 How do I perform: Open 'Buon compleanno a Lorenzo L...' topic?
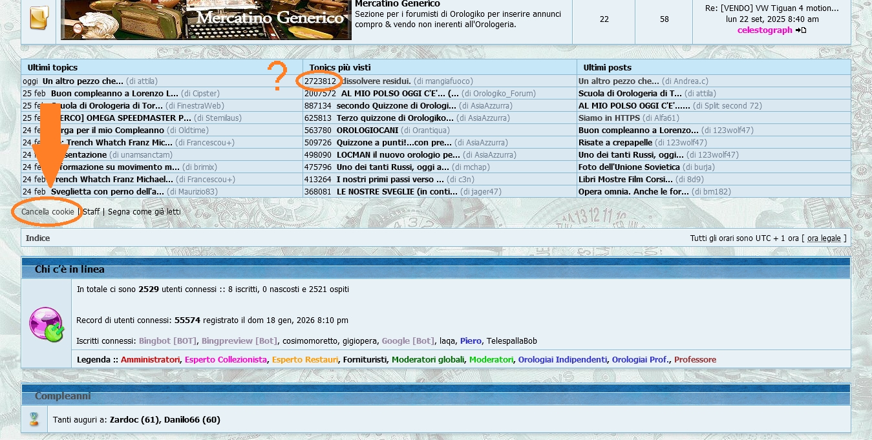pos(117,93)
